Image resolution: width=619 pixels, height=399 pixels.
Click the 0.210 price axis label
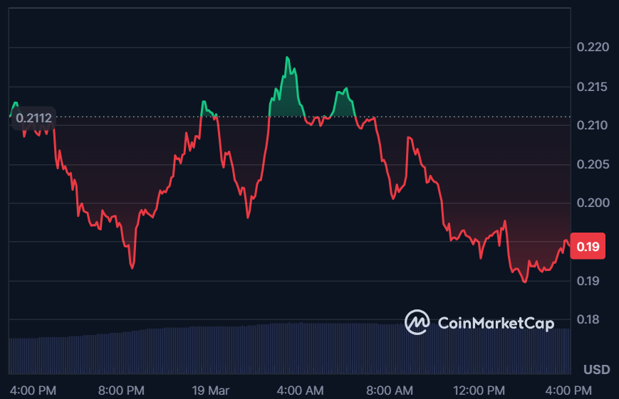(593, 126)
